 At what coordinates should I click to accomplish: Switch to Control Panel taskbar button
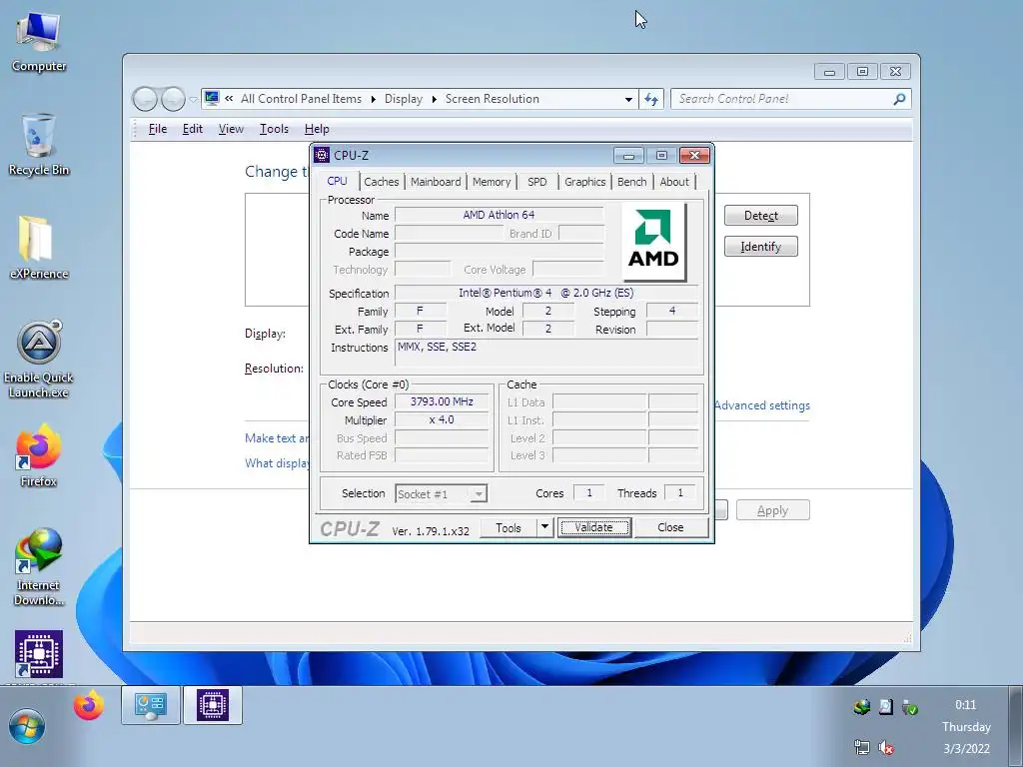[151, 705]
